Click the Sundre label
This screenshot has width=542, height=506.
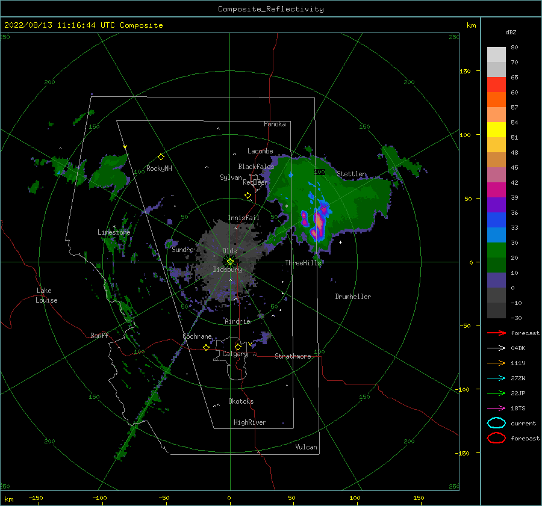(182, 250)
